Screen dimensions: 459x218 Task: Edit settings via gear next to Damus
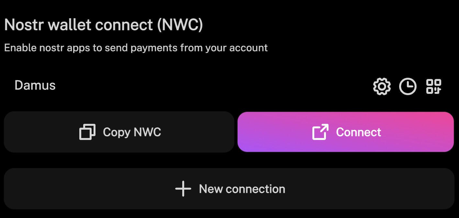point(382,86)
